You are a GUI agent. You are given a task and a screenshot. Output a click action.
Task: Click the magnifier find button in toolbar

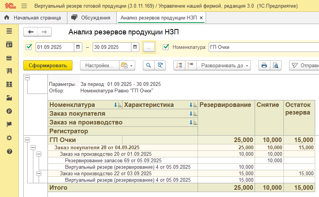(149, 65)
